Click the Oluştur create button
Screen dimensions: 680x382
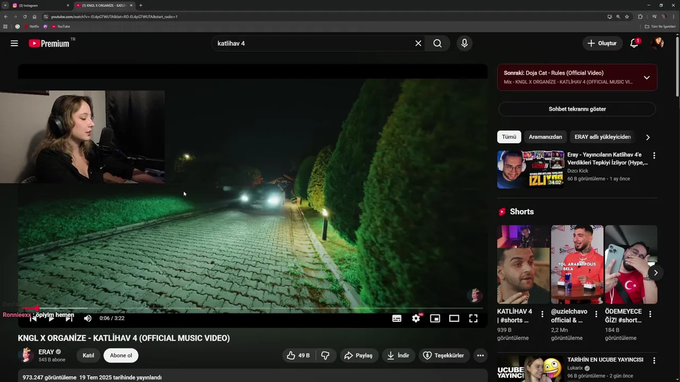pyautogui.click(x=602, y=44)
